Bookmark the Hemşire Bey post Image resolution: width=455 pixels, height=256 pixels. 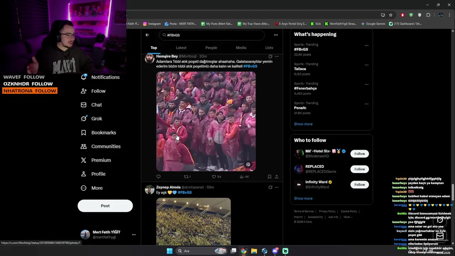click(269, 177)
